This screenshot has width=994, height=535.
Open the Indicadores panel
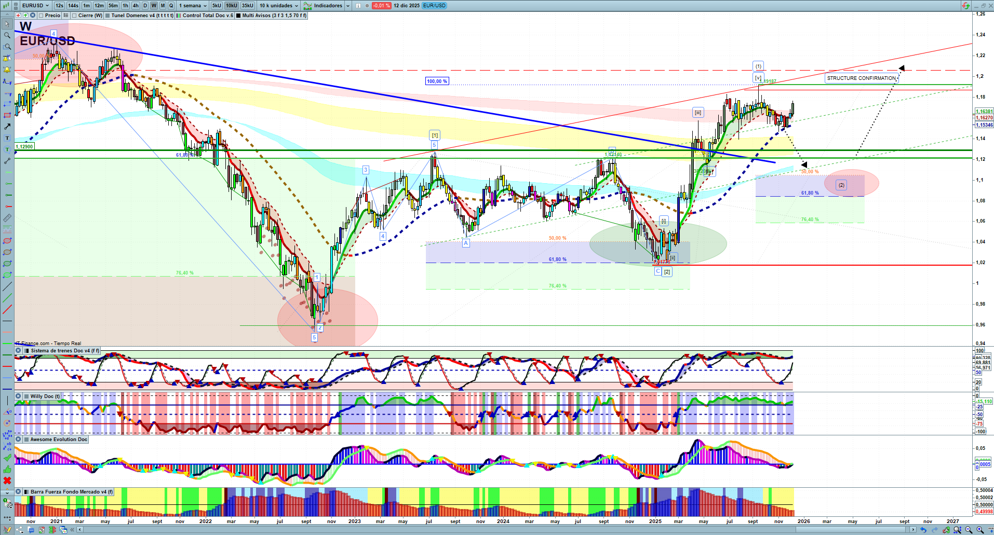(323, 6)
